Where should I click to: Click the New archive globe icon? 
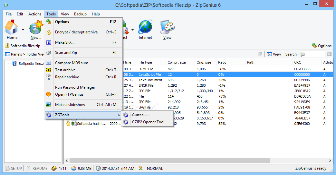point(36,27)
